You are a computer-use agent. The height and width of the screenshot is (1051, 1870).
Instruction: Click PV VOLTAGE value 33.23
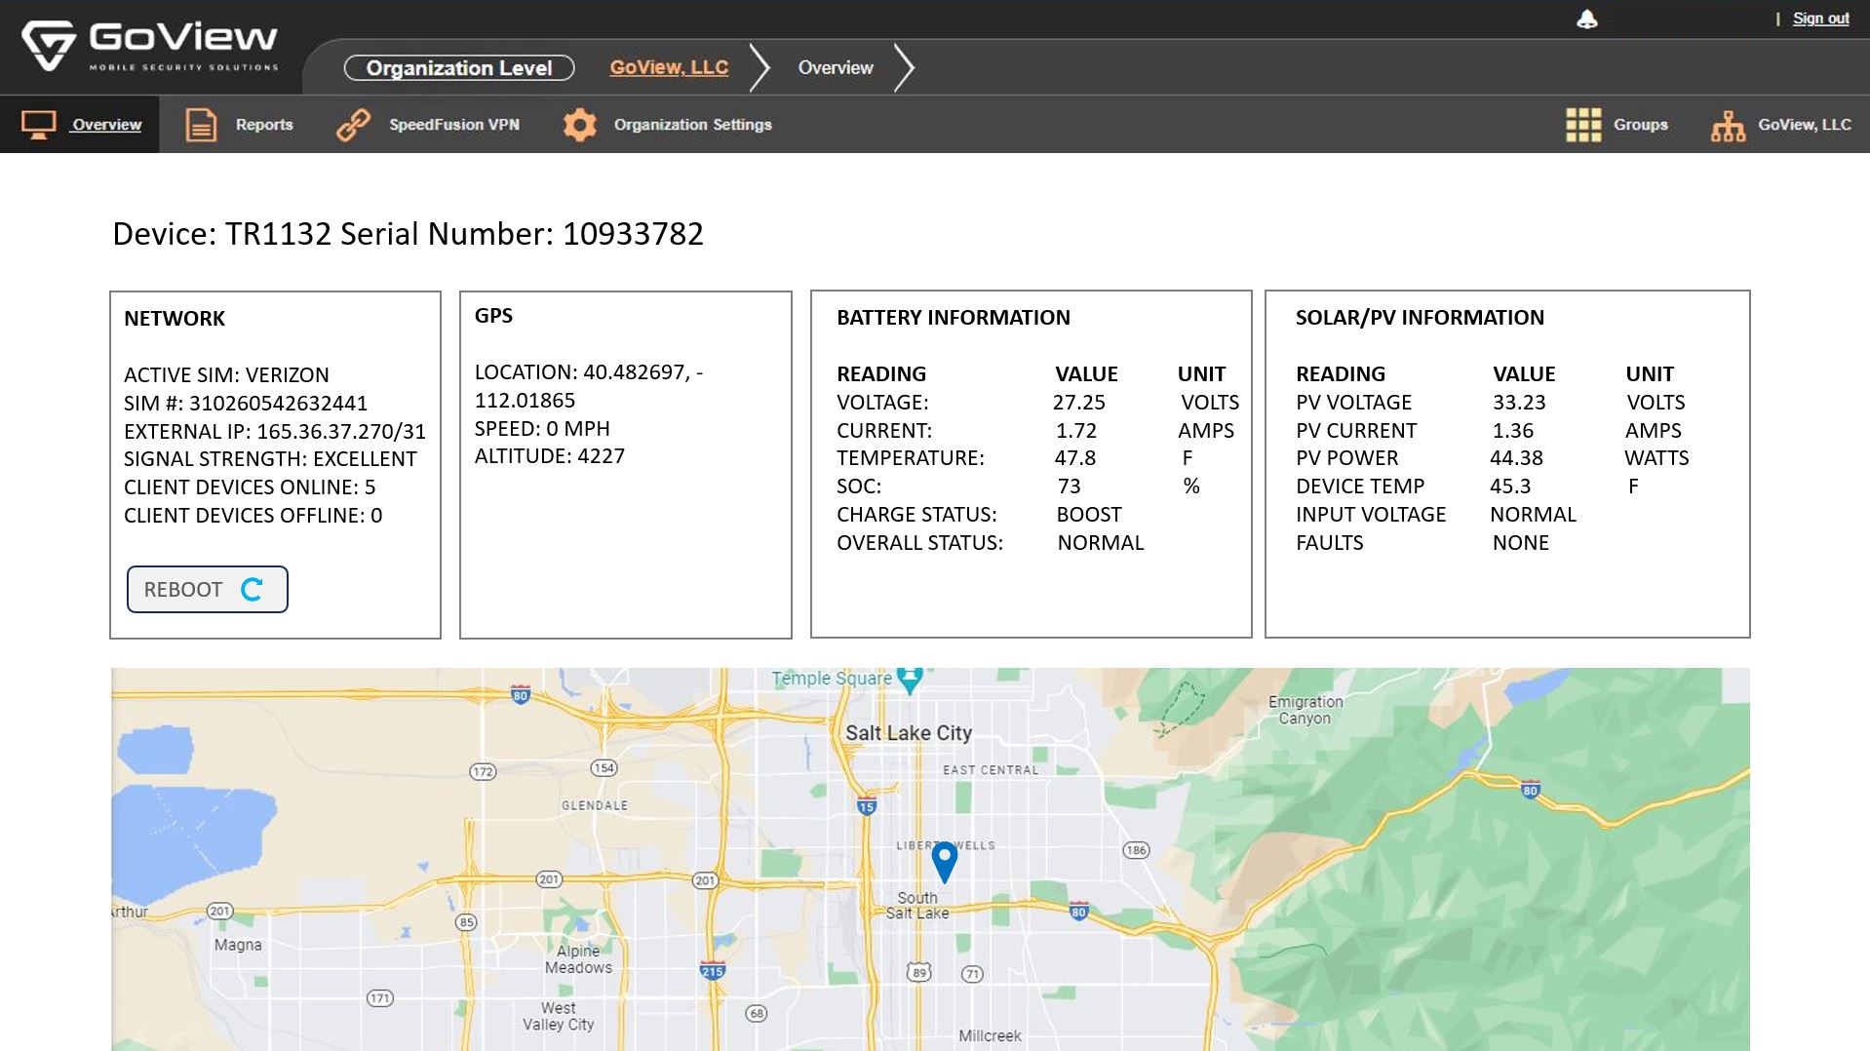(1519, 403)
